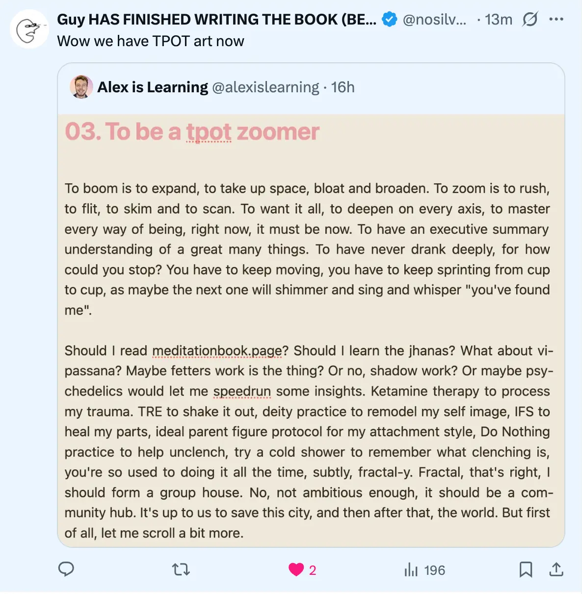The width and height of the screenshot is (582, 594).
Task: Expand the three-dot more options menu
Action: coord(556,20)
